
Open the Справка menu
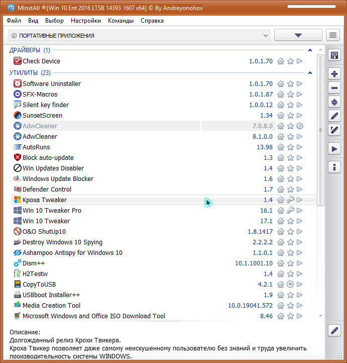click(x=152, y=21)
